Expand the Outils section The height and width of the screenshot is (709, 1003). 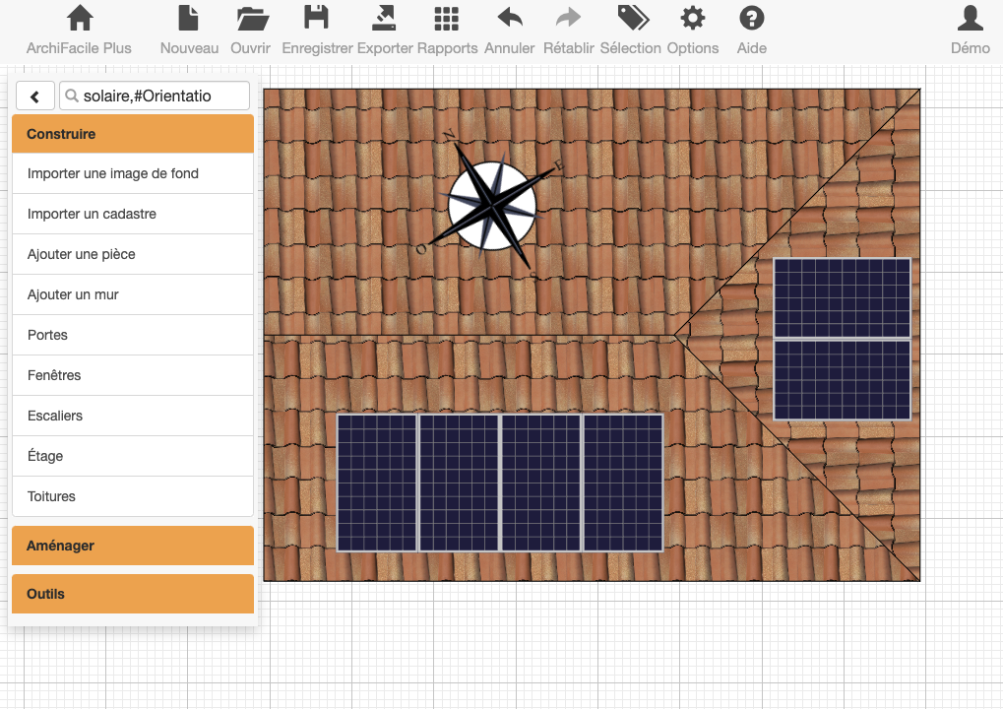(x=133, y=595)
